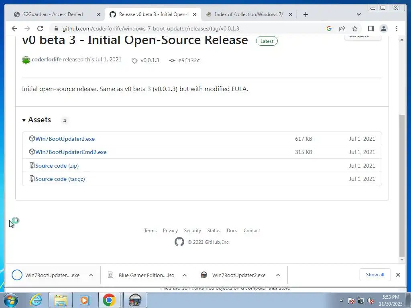Open Privacy footer link
This screenshot has height=308, width=411.
(170, 231)
